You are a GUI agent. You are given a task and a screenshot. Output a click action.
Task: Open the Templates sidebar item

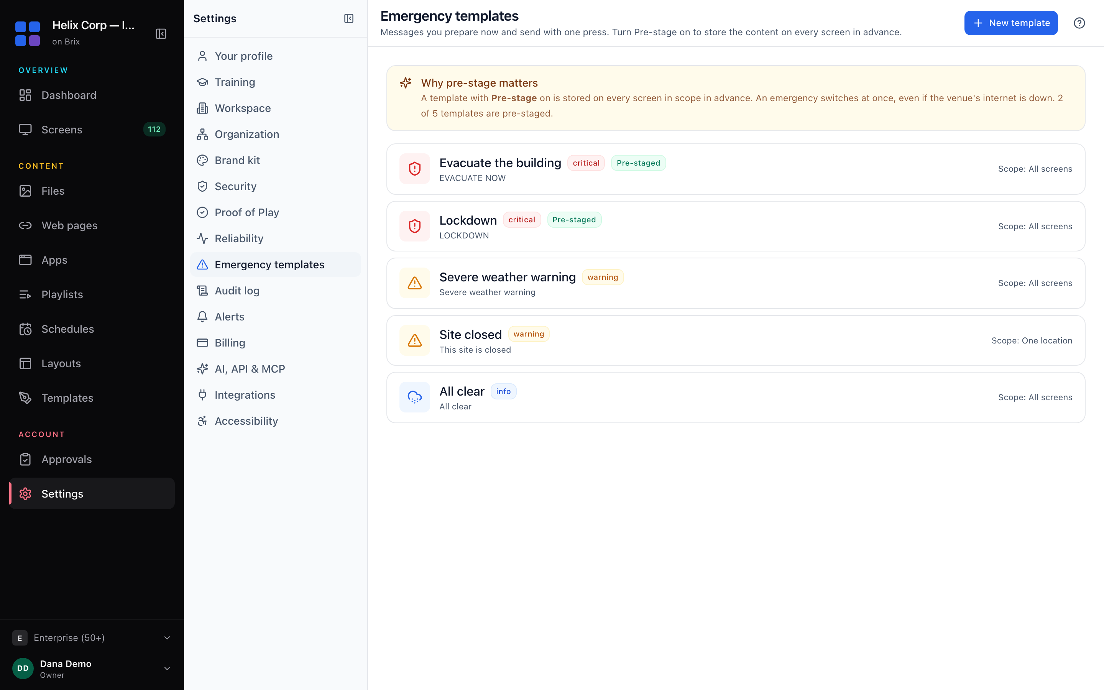click(x=92, y=398)
